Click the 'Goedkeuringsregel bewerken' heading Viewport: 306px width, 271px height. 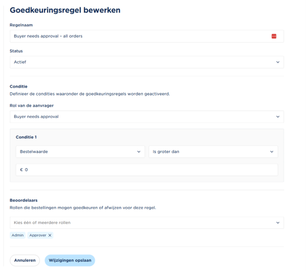[65, 10]
